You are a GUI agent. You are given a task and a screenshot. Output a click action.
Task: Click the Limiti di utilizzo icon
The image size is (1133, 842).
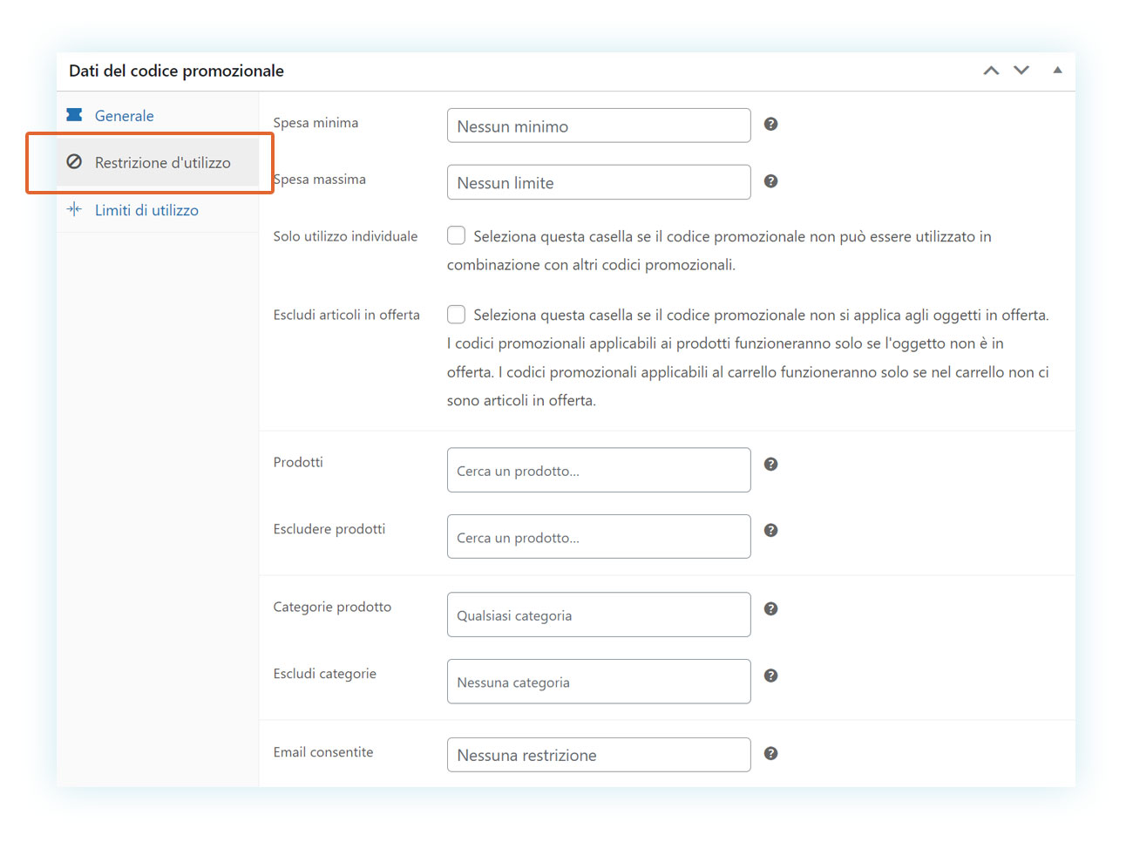[75, 209]
